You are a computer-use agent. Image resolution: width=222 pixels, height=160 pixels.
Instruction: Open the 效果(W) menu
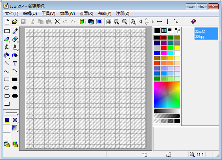[67, 13]
